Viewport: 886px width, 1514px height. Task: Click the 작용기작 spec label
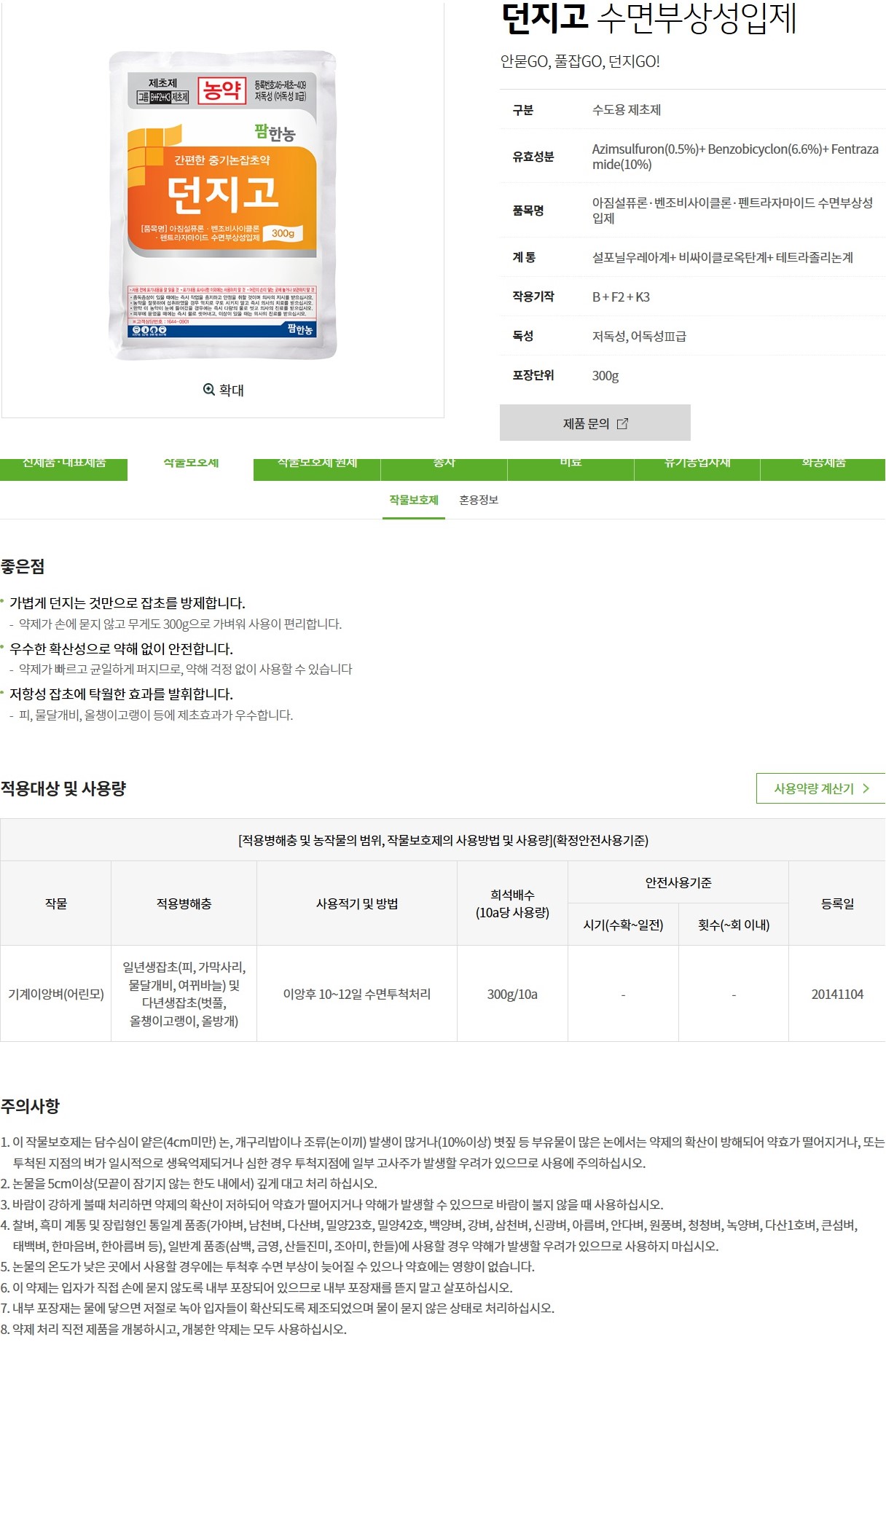(533, 297)
